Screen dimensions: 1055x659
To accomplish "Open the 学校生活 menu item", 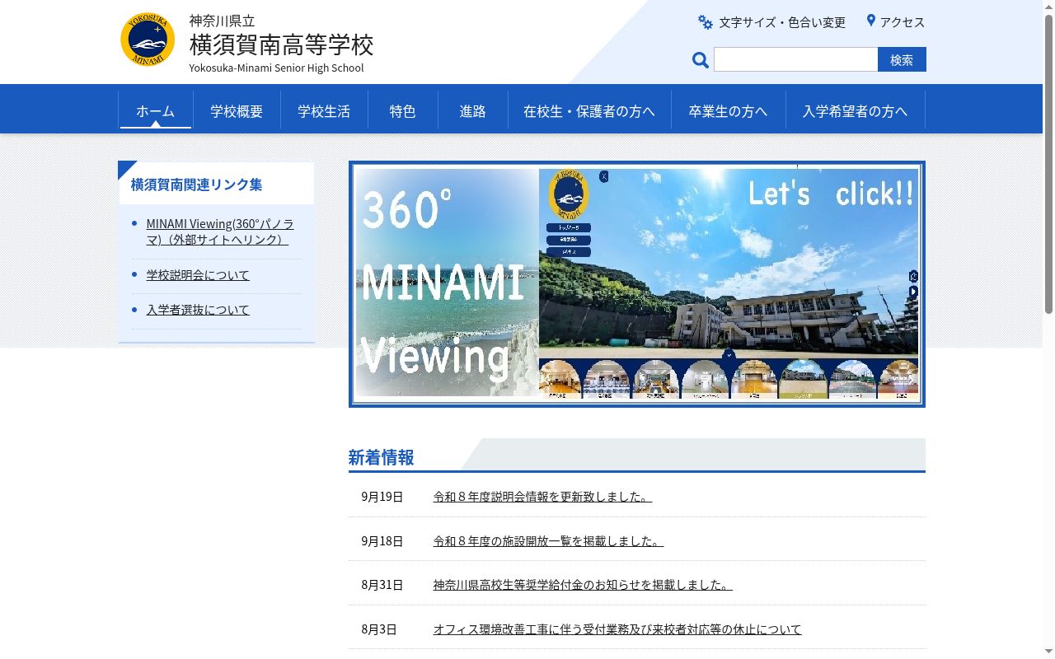I will 324,110.
